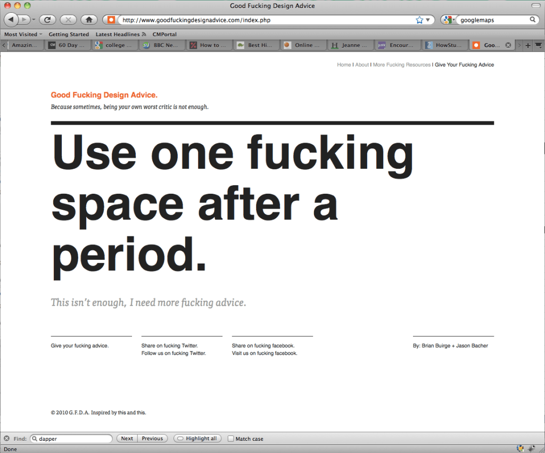Click the Next find result button

point(127,439)
